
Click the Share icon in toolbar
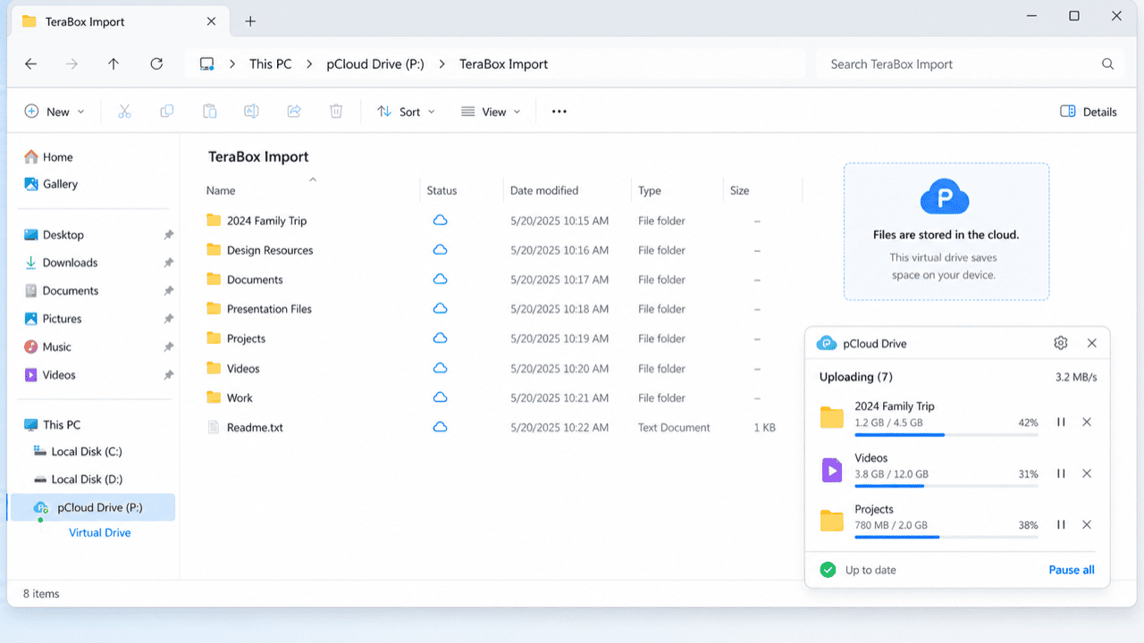(294, 112)
